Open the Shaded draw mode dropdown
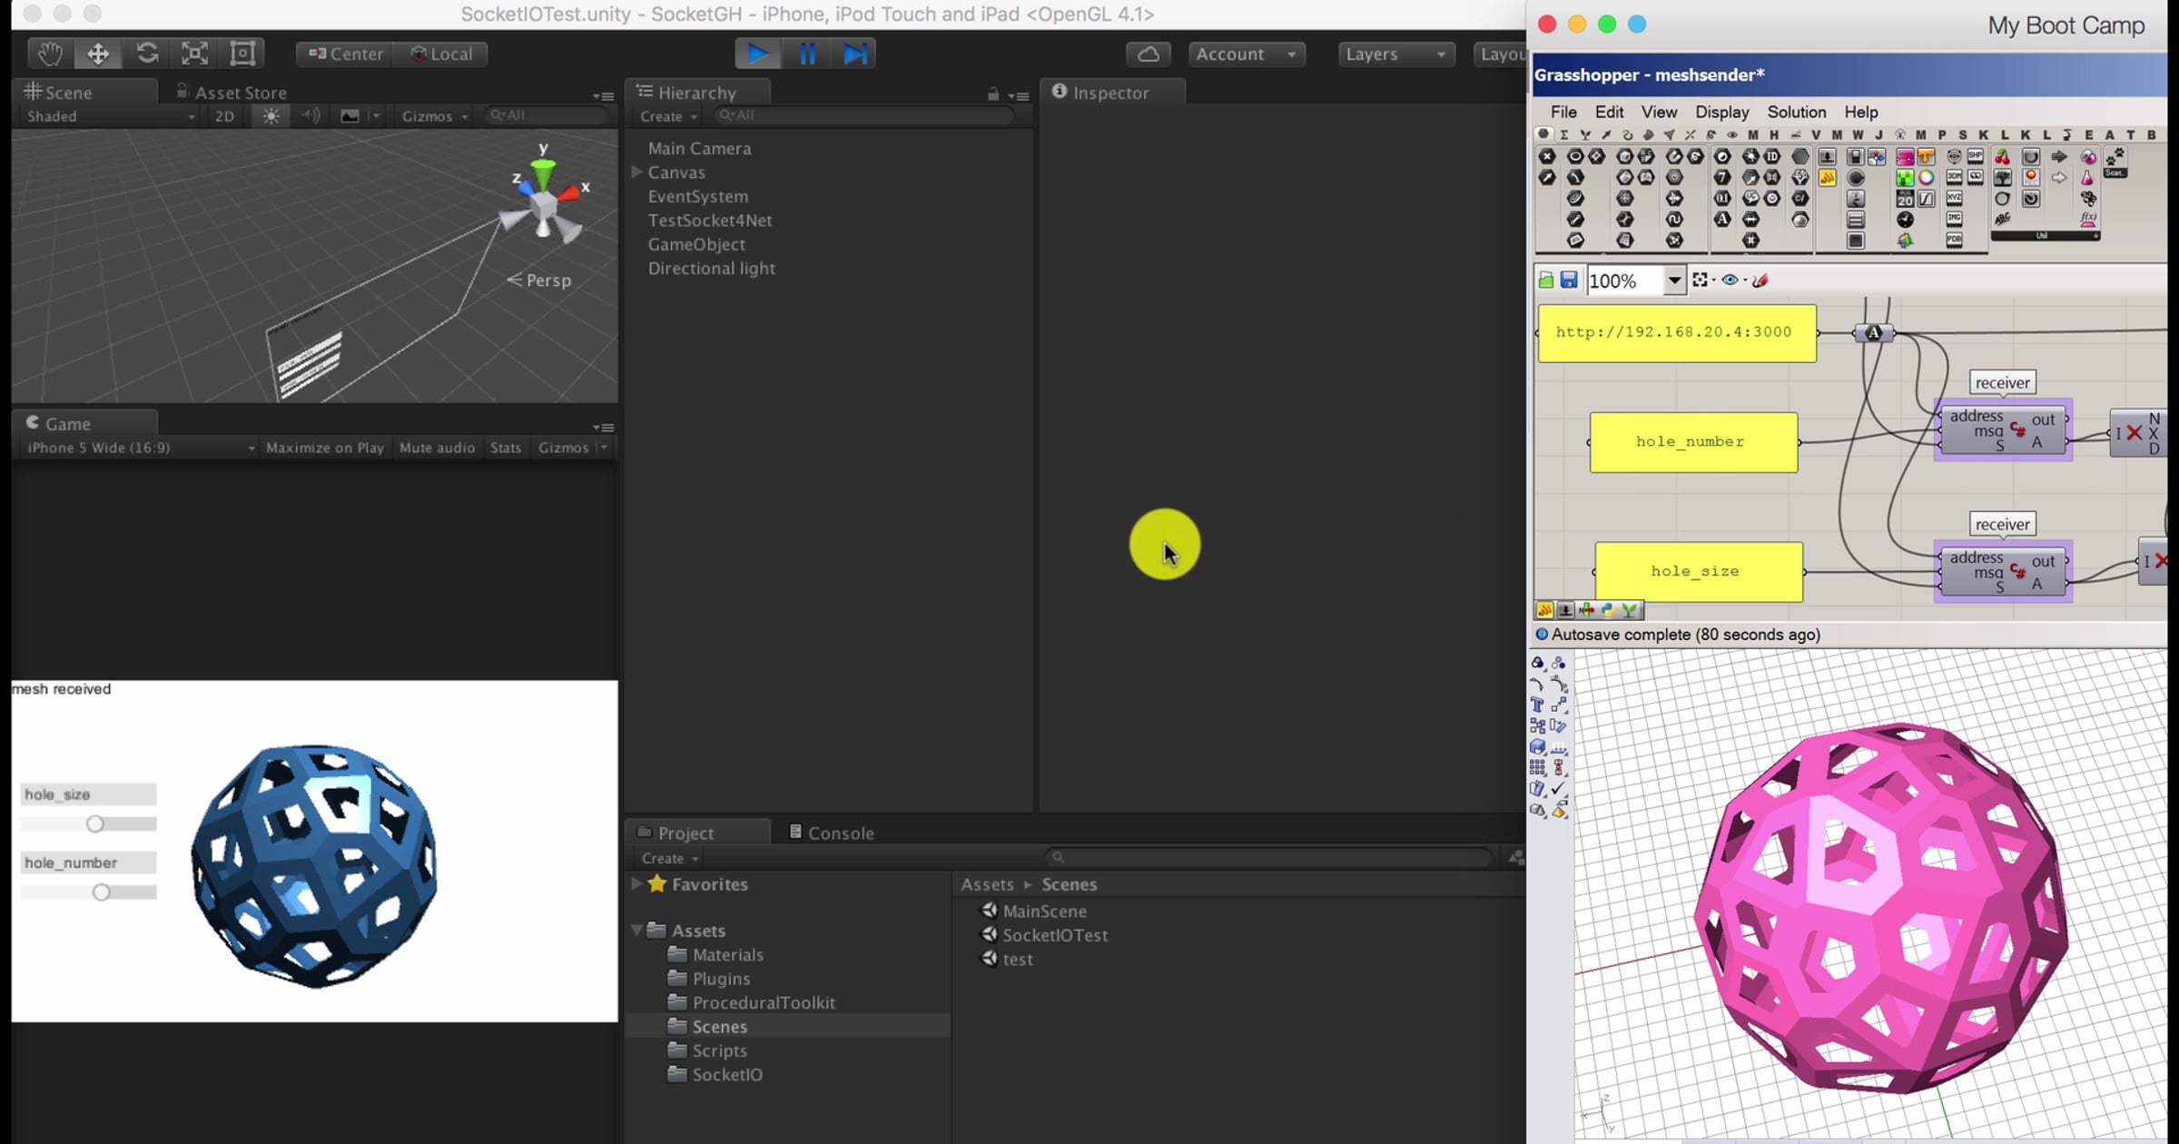This screenshot has height=1144, width=2179. (x=109, y=116)
